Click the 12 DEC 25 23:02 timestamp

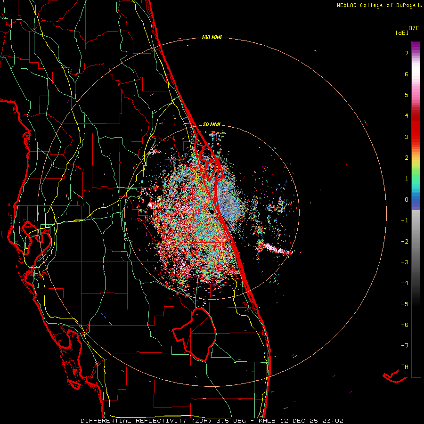click(x=312, y=421)
